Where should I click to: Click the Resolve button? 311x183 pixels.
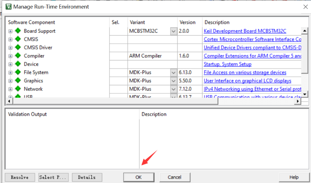point(20,177)
